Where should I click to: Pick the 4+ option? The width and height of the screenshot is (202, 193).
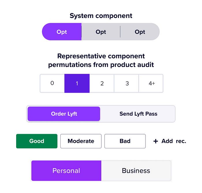pos(151,83)
